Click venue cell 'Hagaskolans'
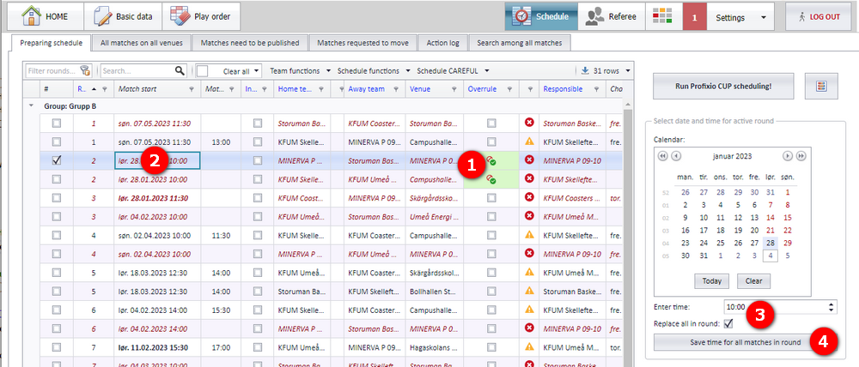Screen dimensions: 859x367 (x=436, y=346)
